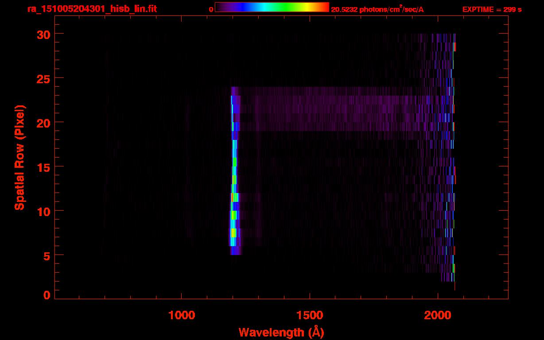Click the filename ra_151005204301_hisb_lin.fit
Screen dimensions: 544x340
click(x=92, y=8)
